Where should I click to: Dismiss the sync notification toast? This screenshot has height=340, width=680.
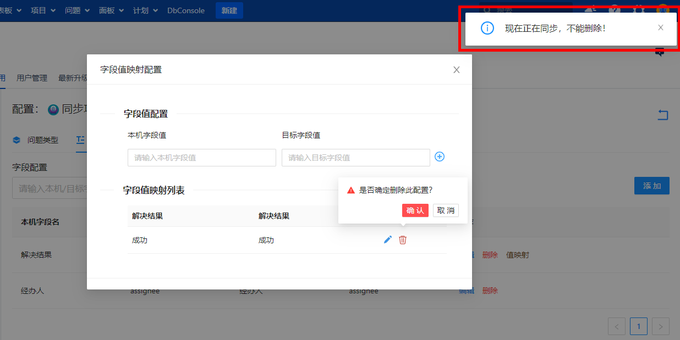click(661, 27)
